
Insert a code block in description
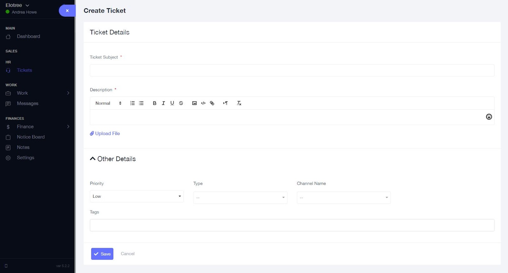pos(203,103)
